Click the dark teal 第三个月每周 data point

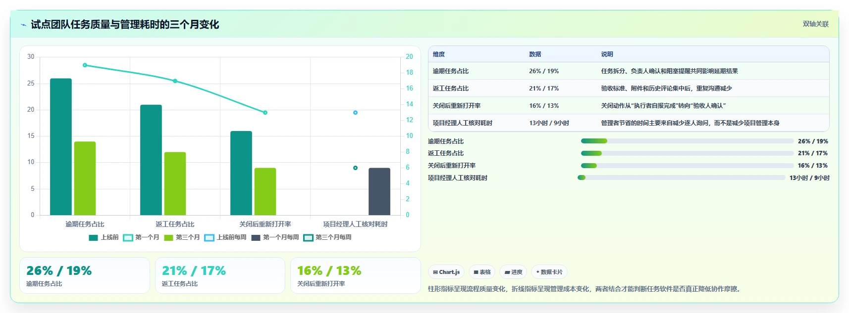point(355,168)
